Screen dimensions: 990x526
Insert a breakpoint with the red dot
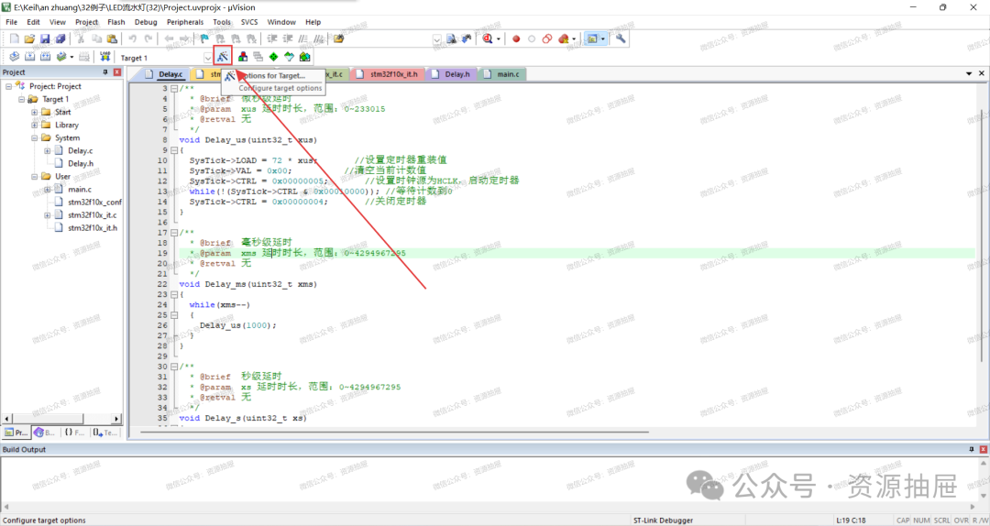tap(516, 39)
